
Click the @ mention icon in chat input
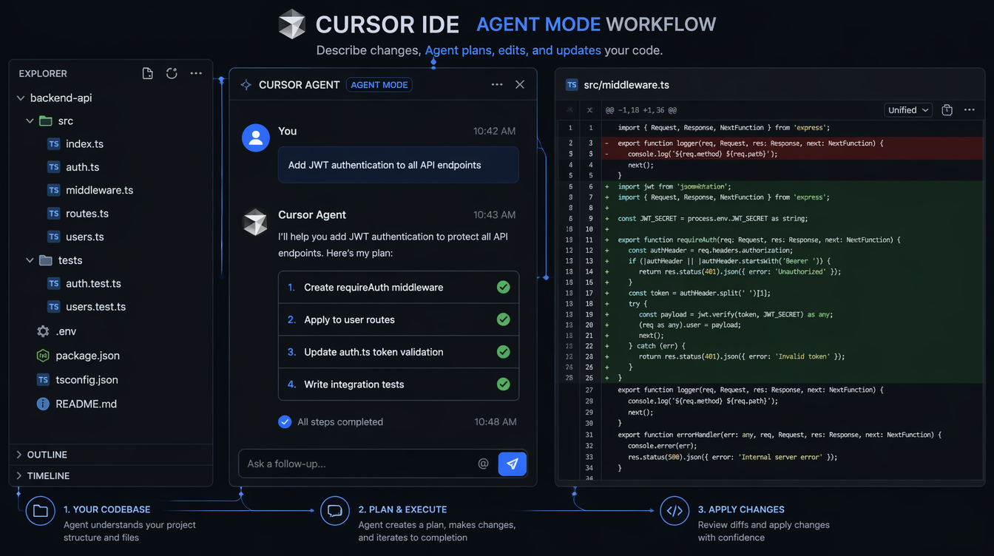pyautogui.click(x=484, y=463)
